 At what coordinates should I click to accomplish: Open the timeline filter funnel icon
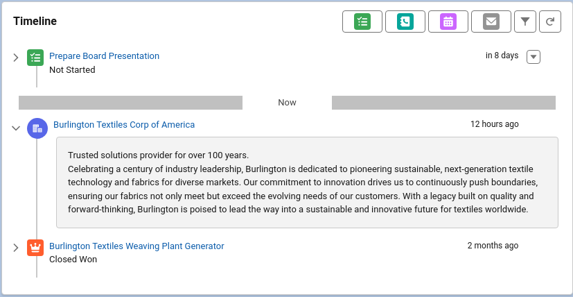(525, 22)
